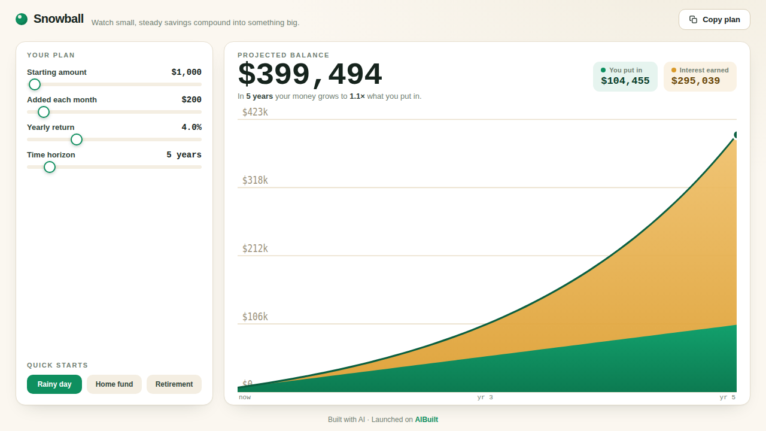Pick the Retirement quick start preset
This screenshot has height=431, width=766.
coord(174,384)
